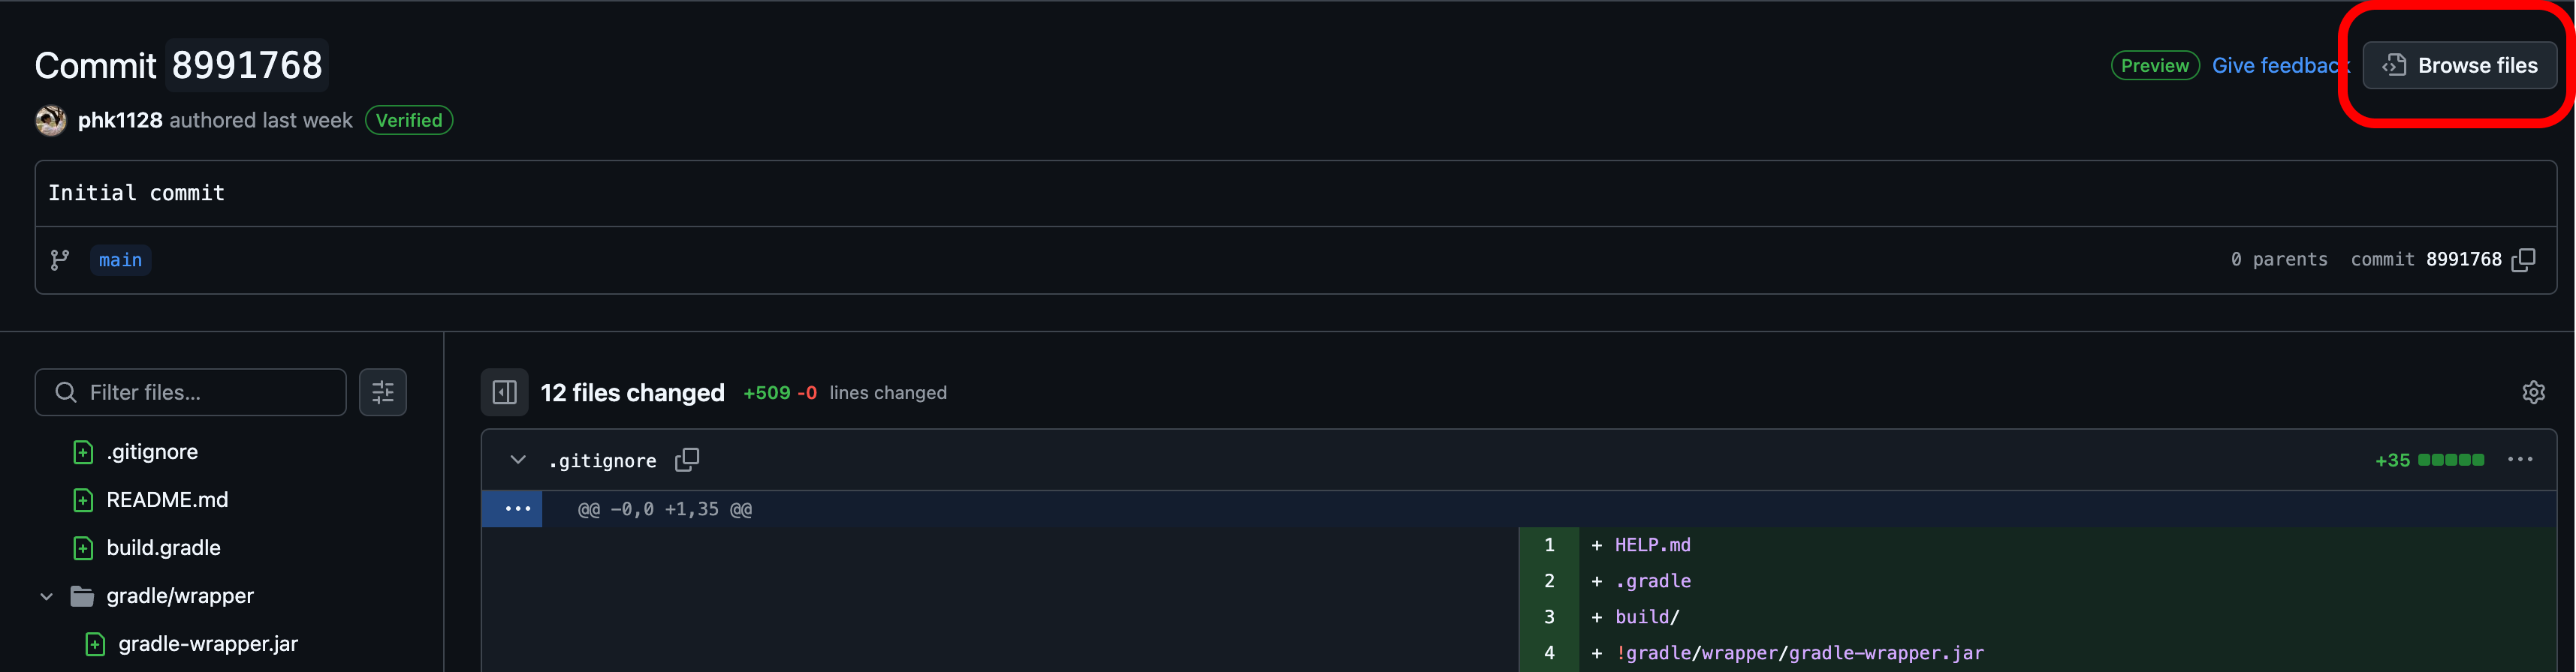The height and width of the screenshot is (672, 2576).
Task: Collapse the .gitignore diff section
Action: 518,460
